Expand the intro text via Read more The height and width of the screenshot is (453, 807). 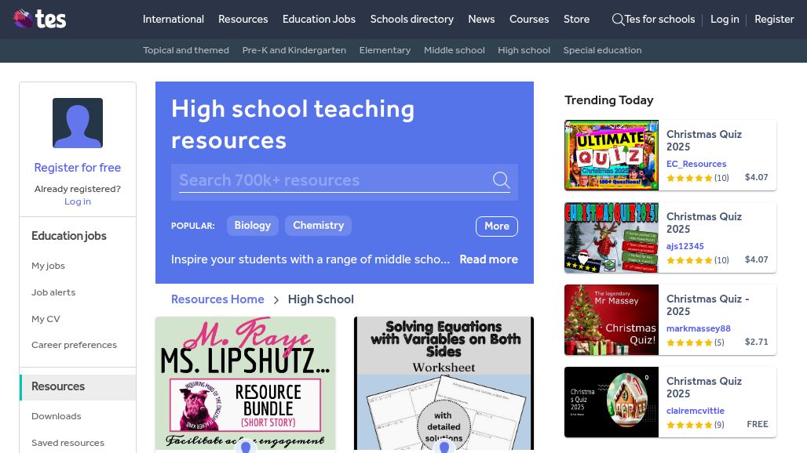pos(488,259)
